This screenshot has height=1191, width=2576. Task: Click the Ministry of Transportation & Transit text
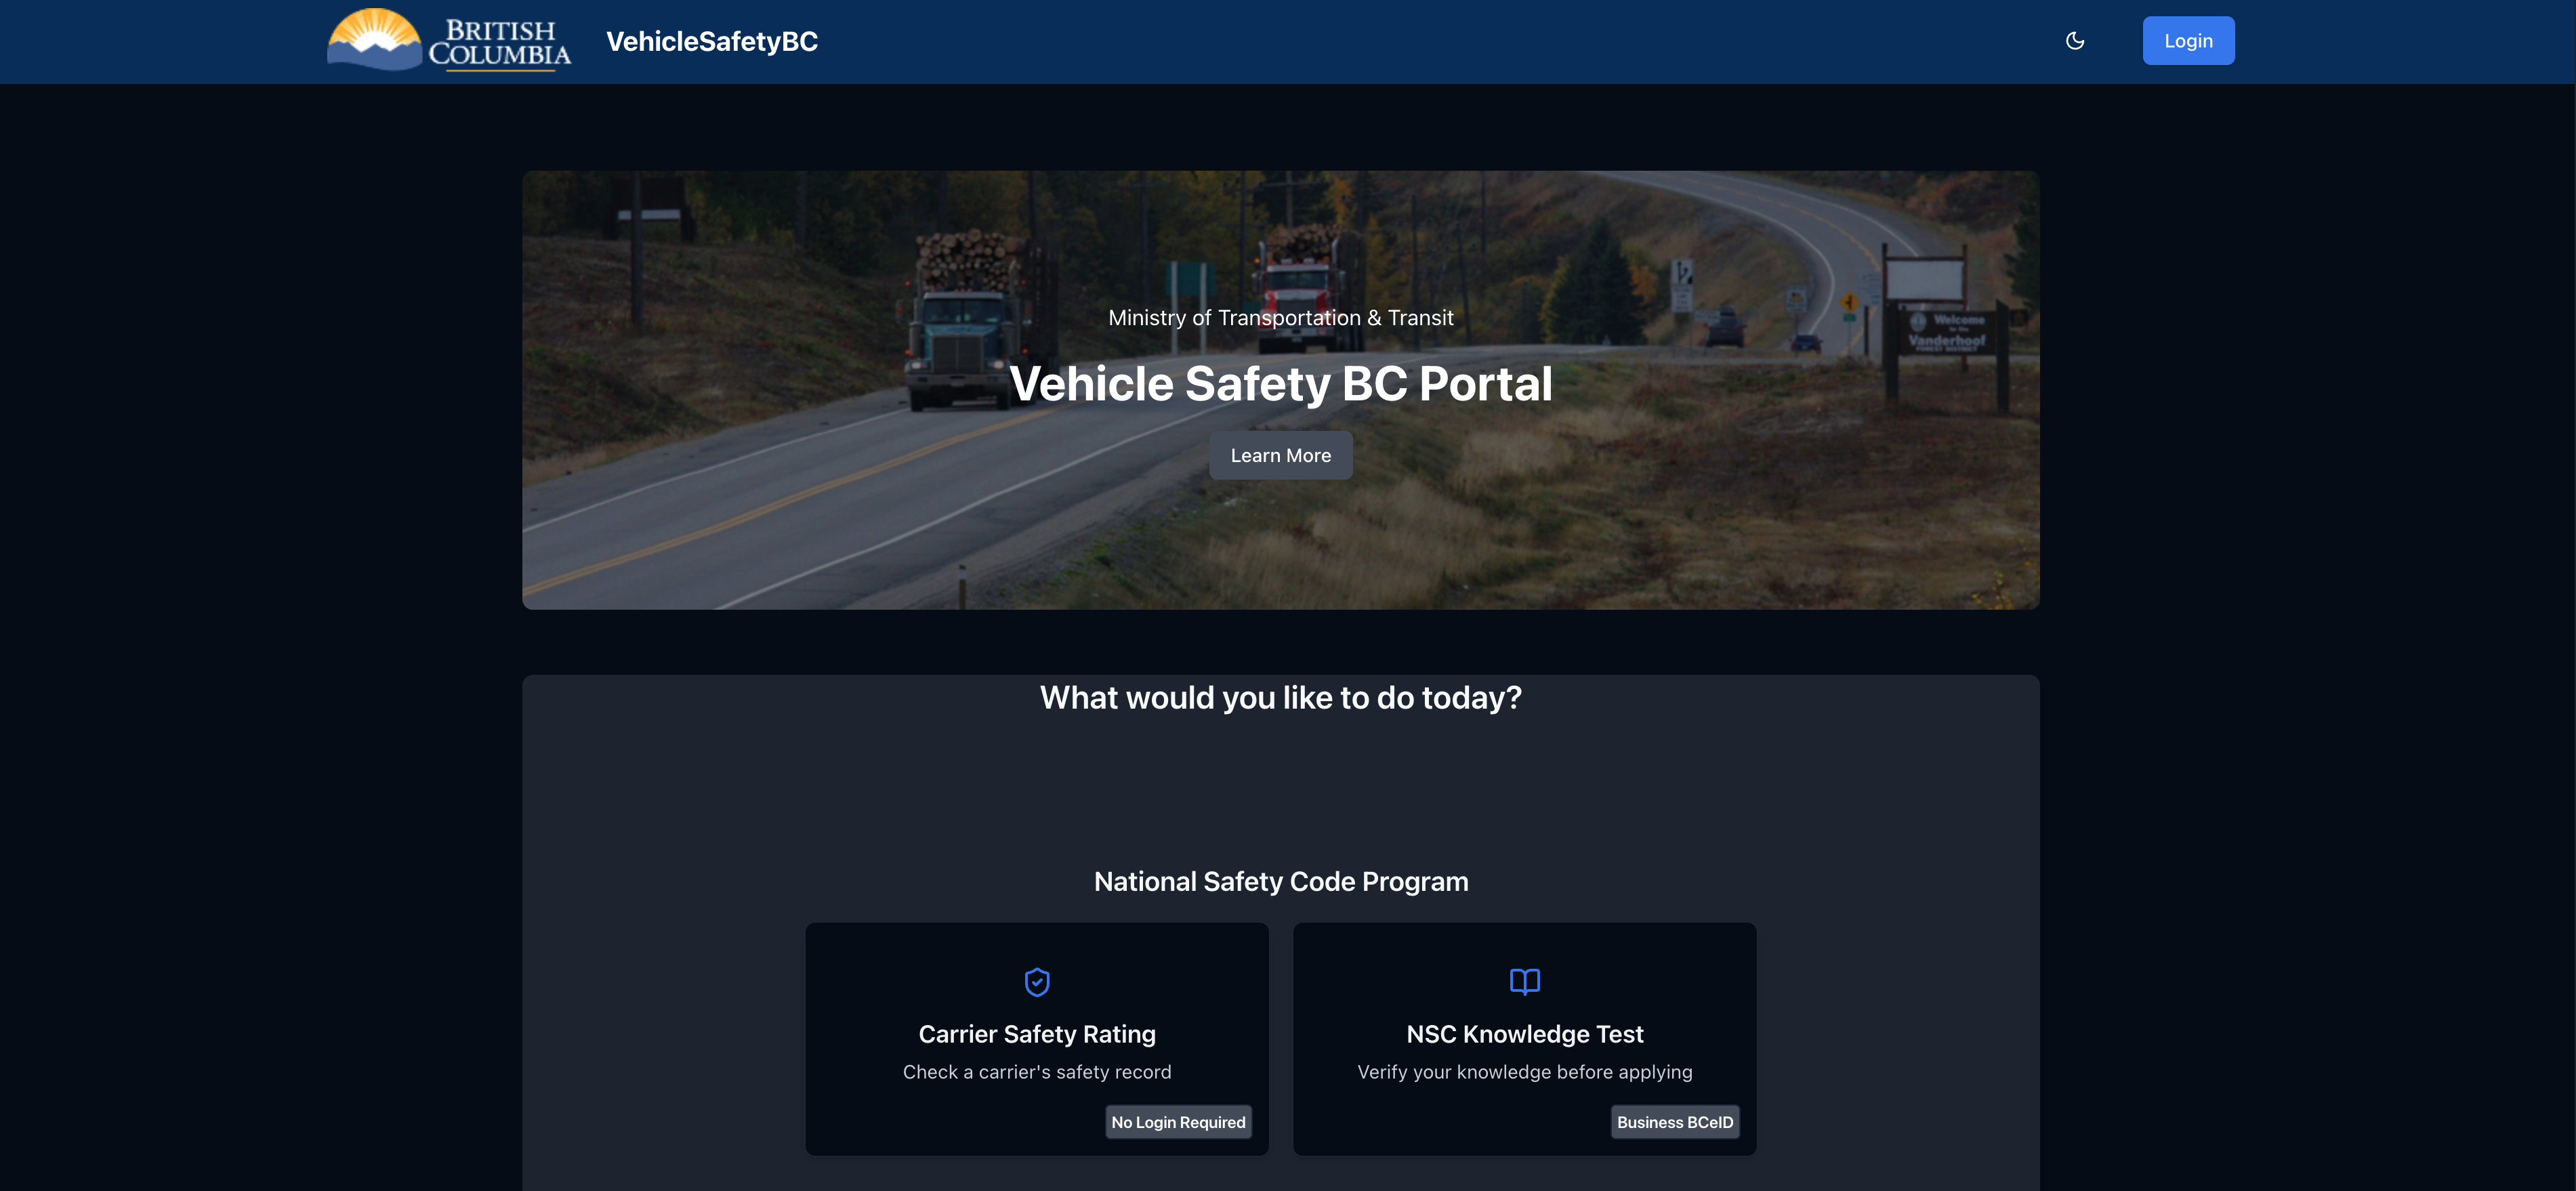click(1280, 318)
